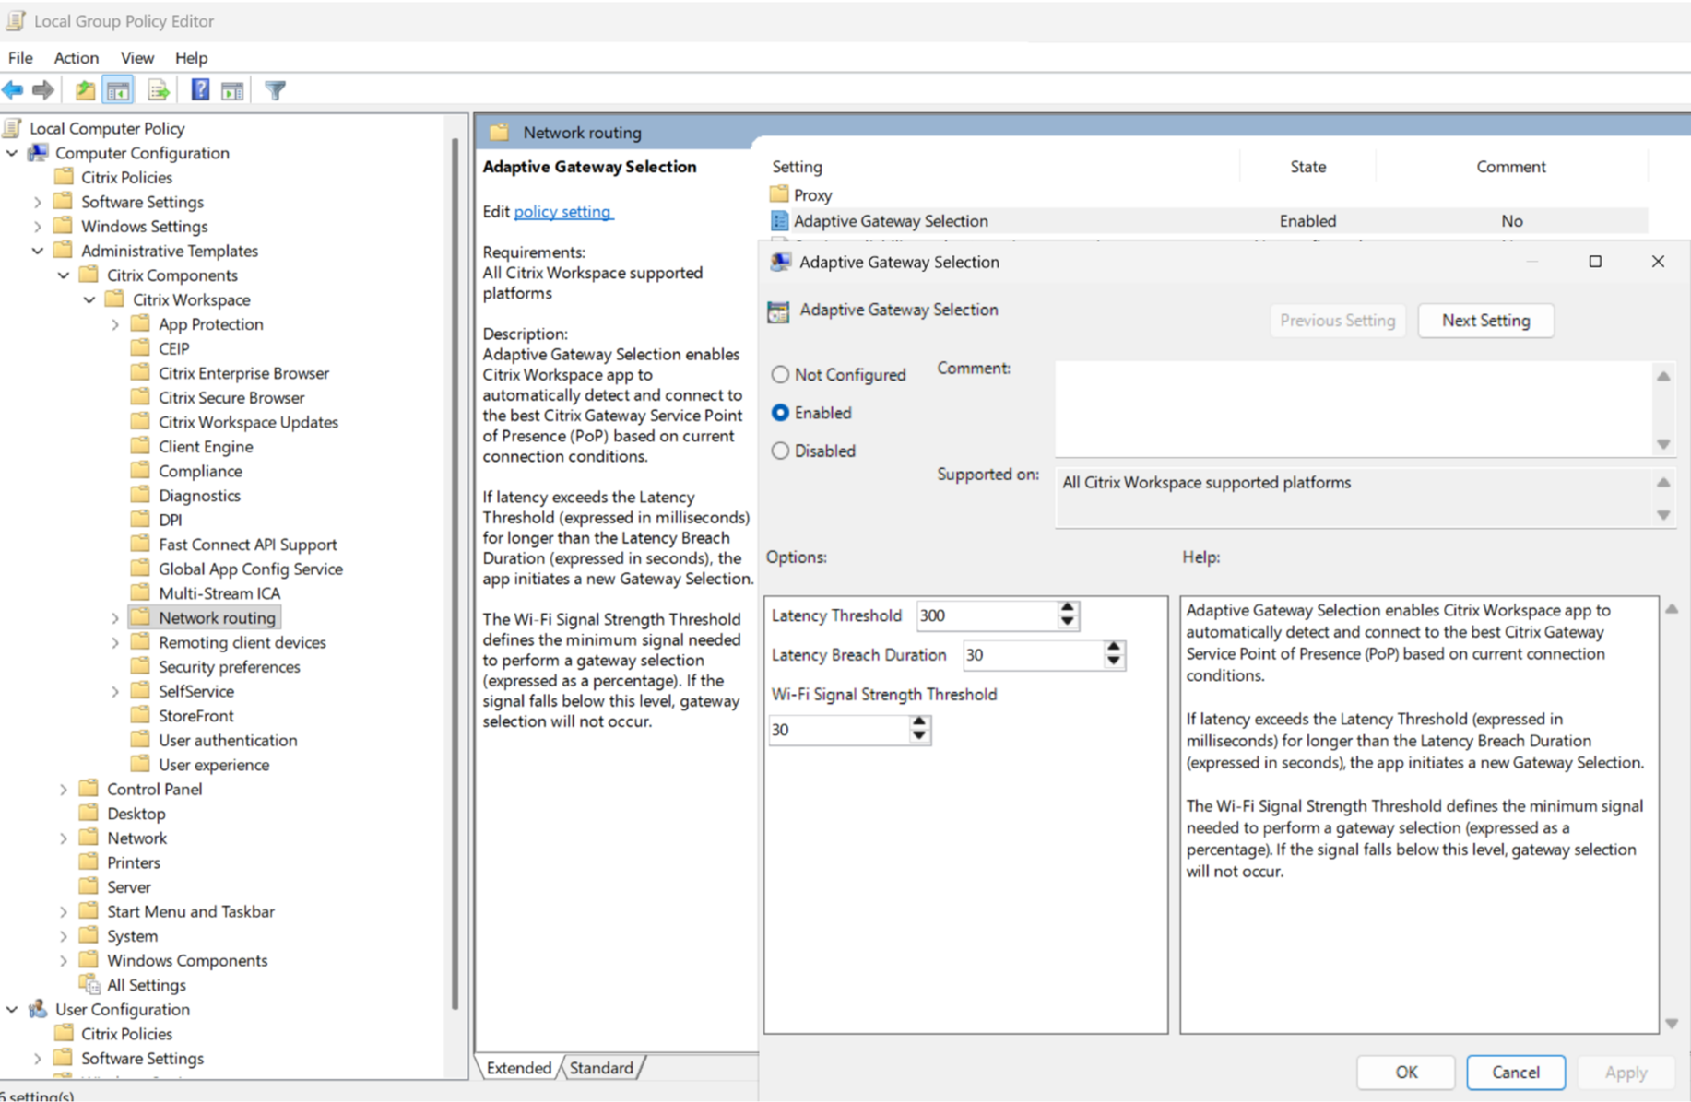Switch to the Extended tab
The image size is (1691, 1102).
518,1067
